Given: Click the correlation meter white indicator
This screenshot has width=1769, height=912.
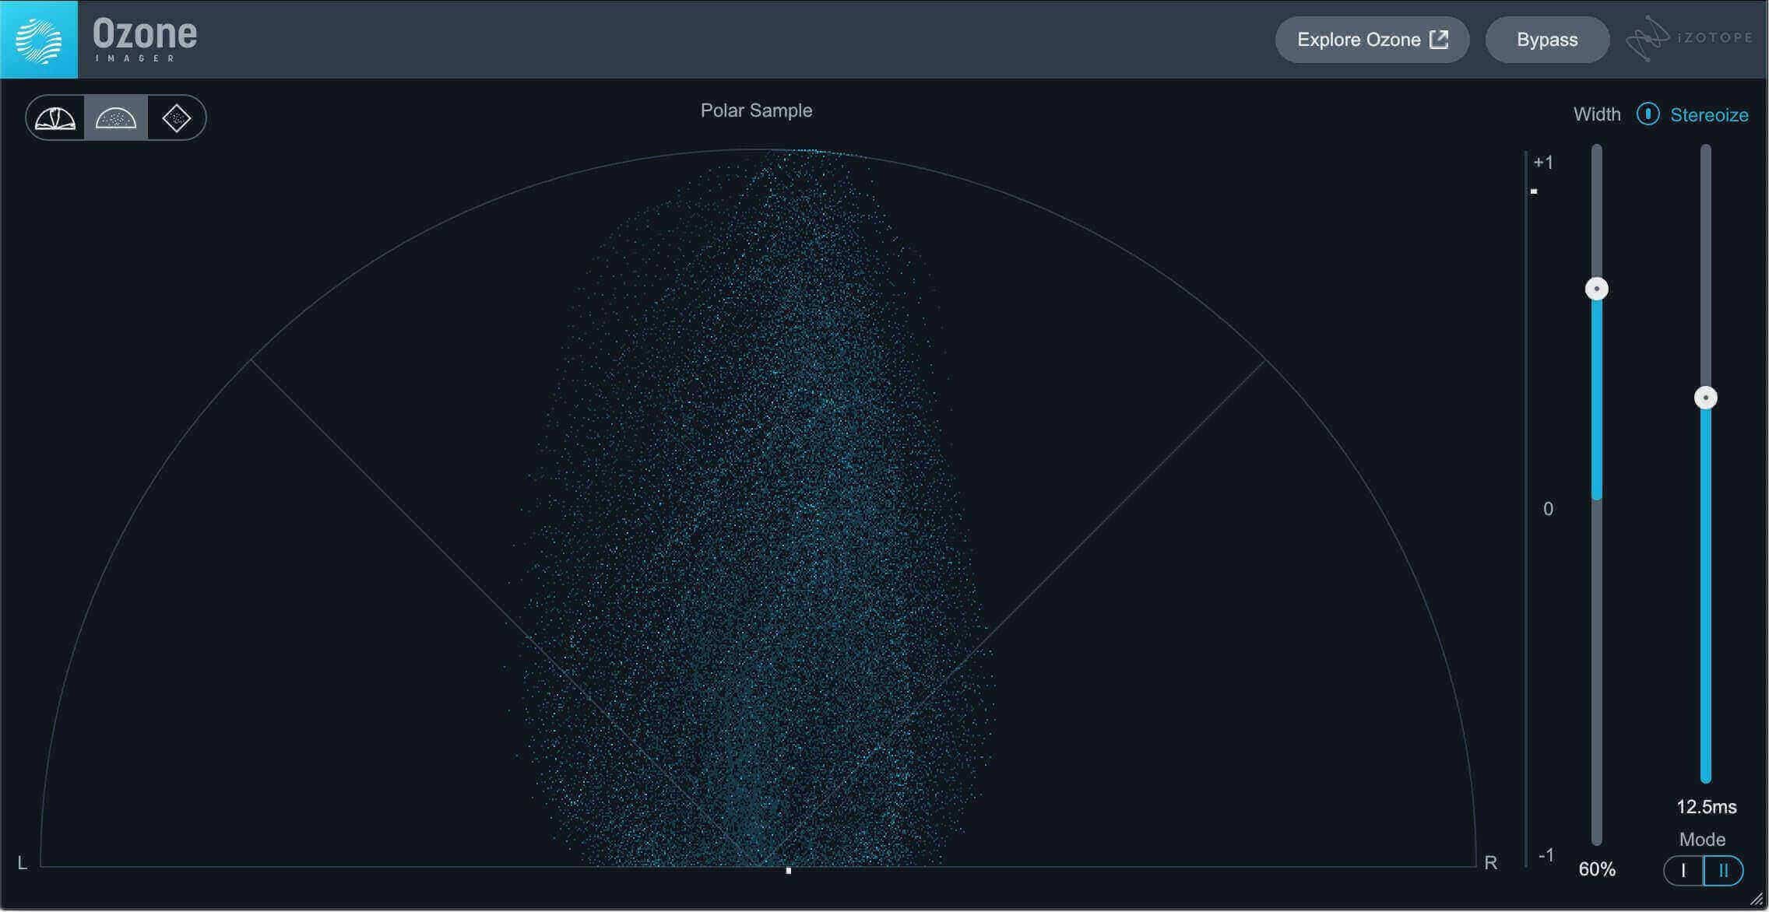Looking at the screenshot, I should click(x=1534, y=191).
